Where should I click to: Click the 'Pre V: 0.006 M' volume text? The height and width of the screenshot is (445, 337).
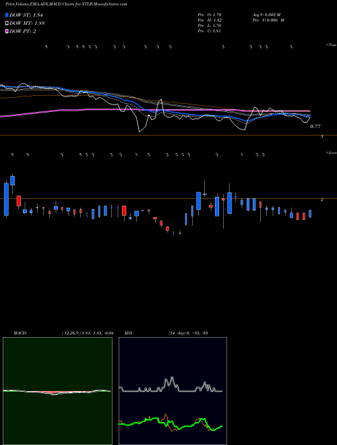(268, 20)
